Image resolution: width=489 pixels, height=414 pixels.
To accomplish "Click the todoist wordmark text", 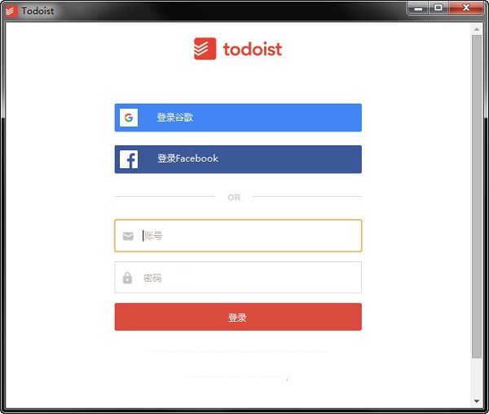I will pyautogui.click(x=253, y=49).
